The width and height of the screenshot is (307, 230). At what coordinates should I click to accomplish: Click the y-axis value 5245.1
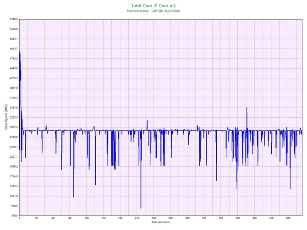pos(14,39)
